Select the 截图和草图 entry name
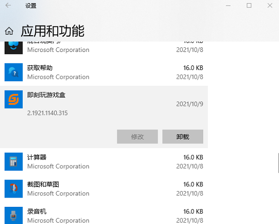This screenshot has height=224, width=279. (x=43, y=185)
